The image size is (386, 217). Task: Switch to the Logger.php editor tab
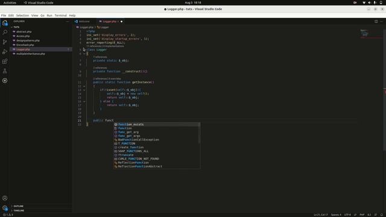click(109, 22)
